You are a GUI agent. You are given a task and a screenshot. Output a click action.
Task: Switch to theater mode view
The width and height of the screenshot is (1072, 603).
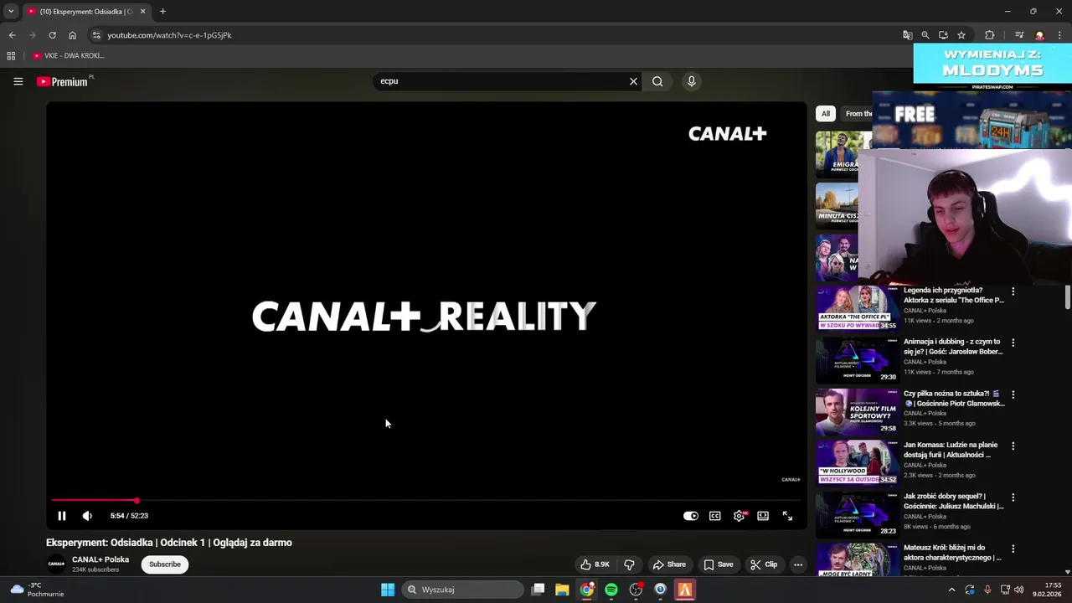(763, 516)
